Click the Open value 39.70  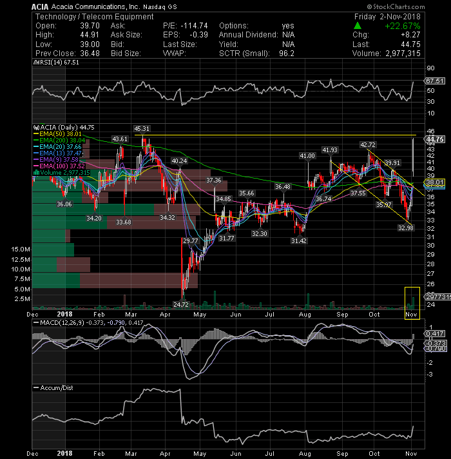(x=90, y=26)
